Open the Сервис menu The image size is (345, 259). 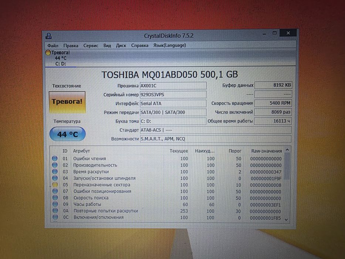pyautogui.click(x=91, y=46)
